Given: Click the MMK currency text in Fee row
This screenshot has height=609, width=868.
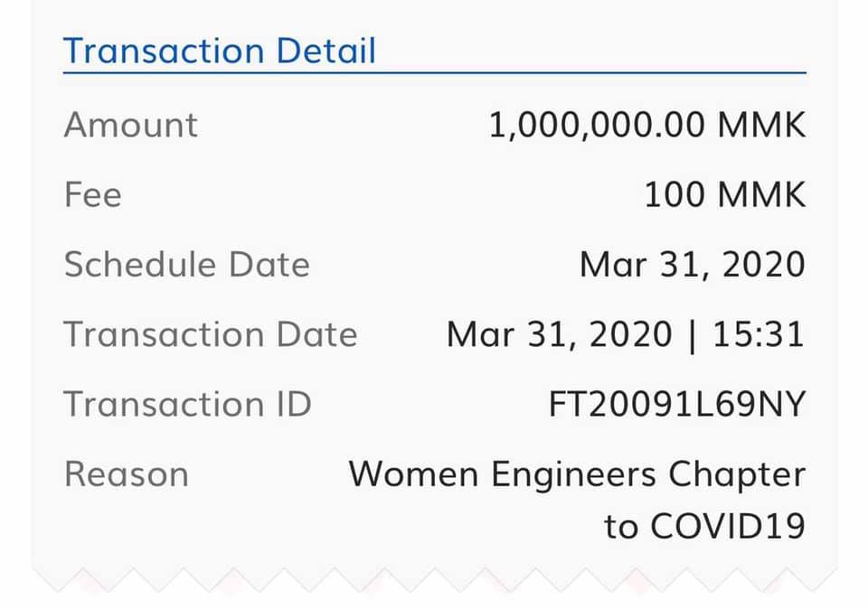Looking at the screenshot, I should point(761,194).
